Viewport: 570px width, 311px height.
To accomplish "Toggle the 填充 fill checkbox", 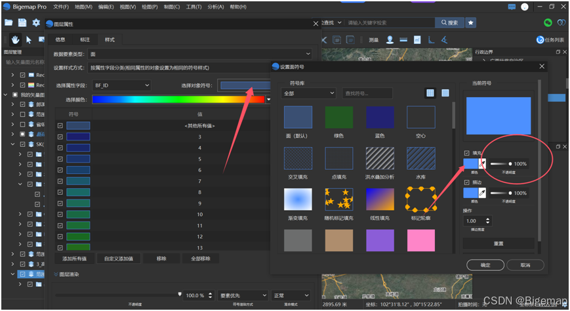I will [467, 153].
